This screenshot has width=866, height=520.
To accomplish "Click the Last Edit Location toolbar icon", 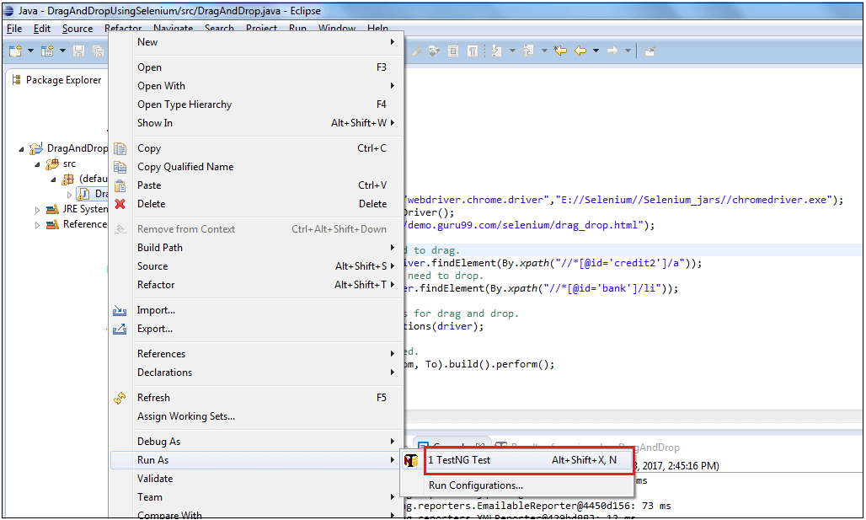I will [560, 51].
